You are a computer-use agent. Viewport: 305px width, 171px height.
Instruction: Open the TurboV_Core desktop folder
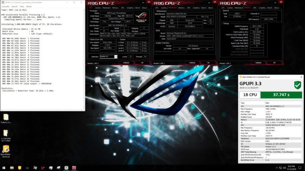(x=6, y=119)
